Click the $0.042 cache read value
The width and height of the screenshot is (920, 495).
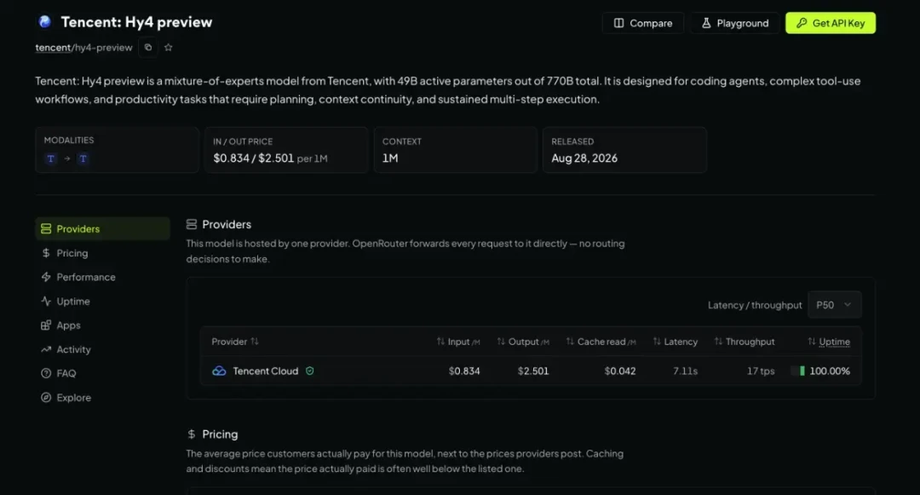[x=620, y=371]
